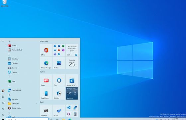
Task: Expand the Start menu hamburger button
Action: click(x=3, y=41)
